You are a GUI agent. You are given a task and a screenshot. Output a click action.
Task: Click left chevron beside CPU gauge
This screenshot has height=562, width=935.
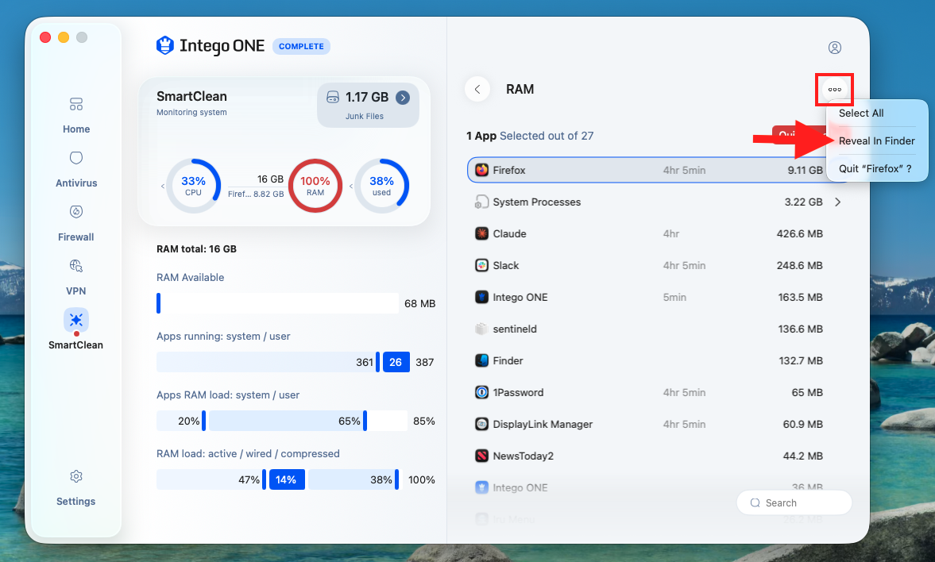(x=162, y=187)
